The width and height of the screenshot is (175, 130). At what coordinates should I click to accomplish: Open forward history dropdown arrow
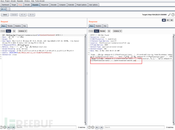[33, 15]
